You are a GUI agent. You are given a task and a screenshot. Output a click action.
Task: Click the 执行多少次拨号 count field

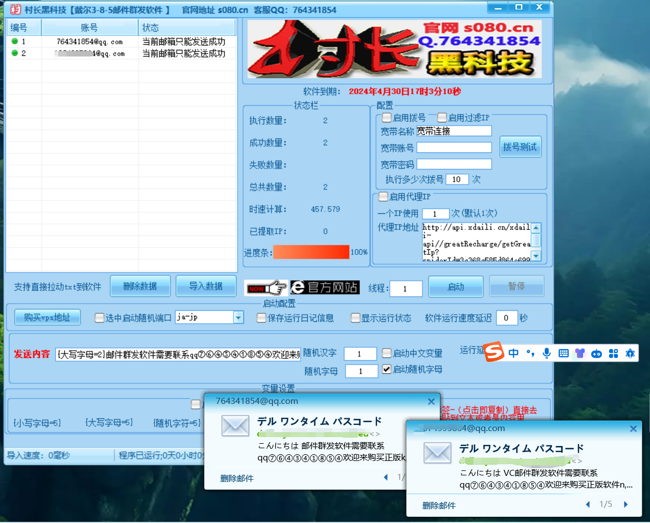[x=457, y=179]
